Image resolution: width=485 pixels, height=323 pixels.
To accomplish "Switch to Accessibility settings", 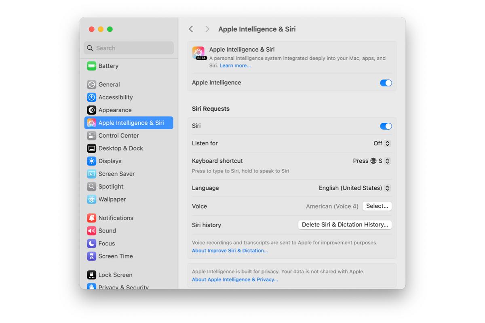I will coord(129,97).
